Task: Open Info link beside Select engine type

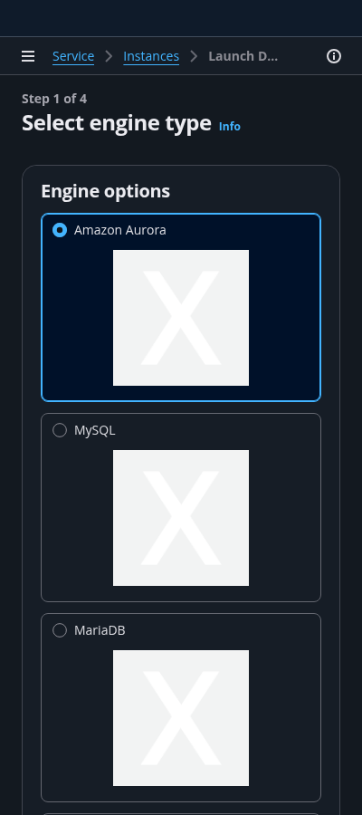Action: (230, 126)
